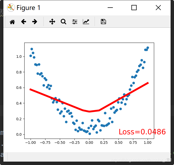Click the y-axis label 0.8
This screenshot has height=165, width=174.
pyautogui.click(x=19, y=72)
